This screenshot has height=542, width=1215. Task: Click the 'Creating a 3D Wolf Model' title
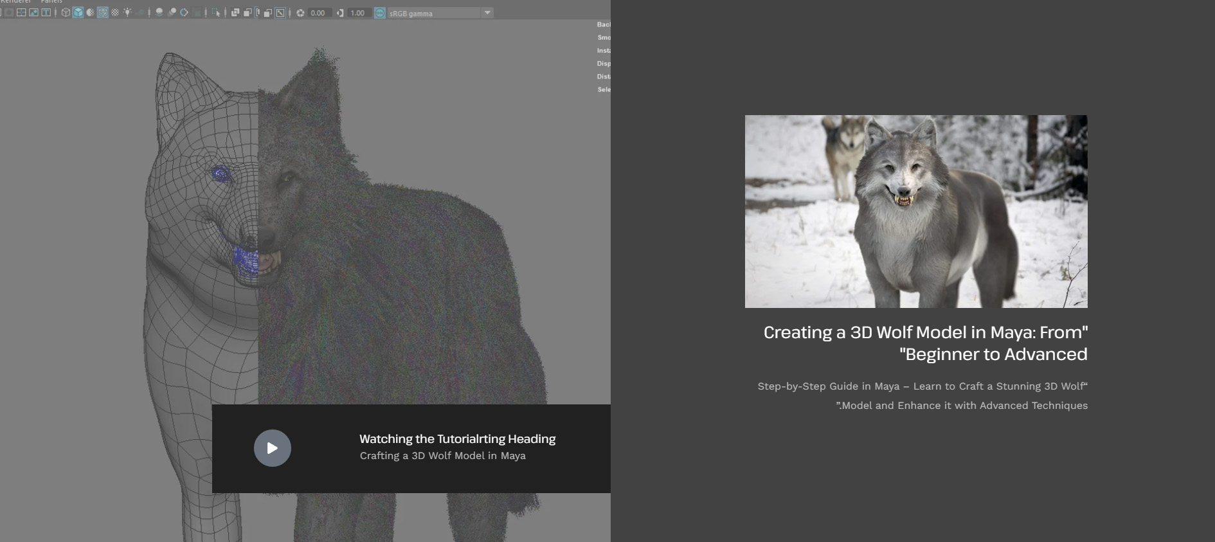(925, 343)
